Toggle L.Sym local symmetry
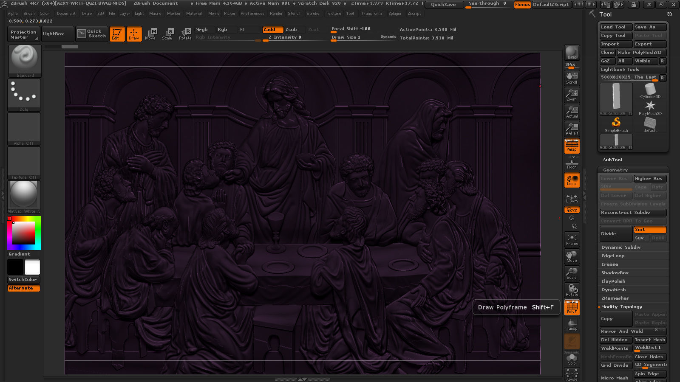 572,198
